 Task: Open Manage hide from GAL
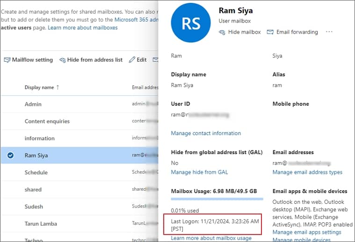pyautogui.click(x=199, y=172)
